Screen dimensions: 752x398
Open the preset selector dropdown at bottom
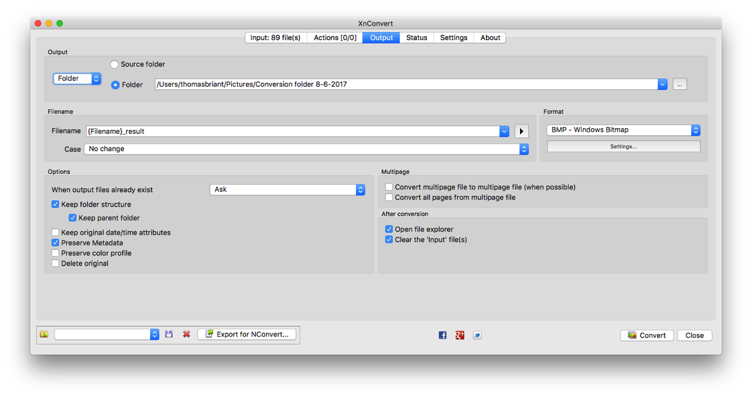(x=106, y=335)
